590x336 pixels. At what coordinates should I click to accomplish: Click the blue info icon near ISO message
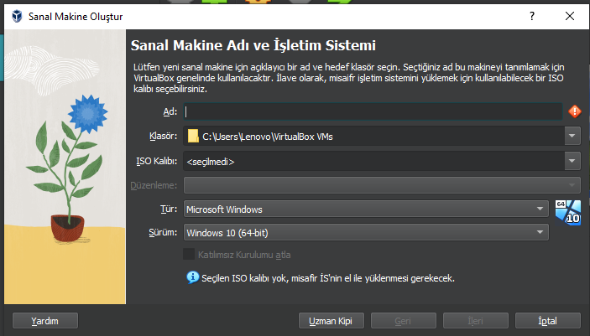tap(193, 277)
